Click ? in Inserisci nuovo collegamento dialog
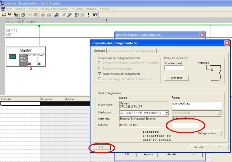 193,154
